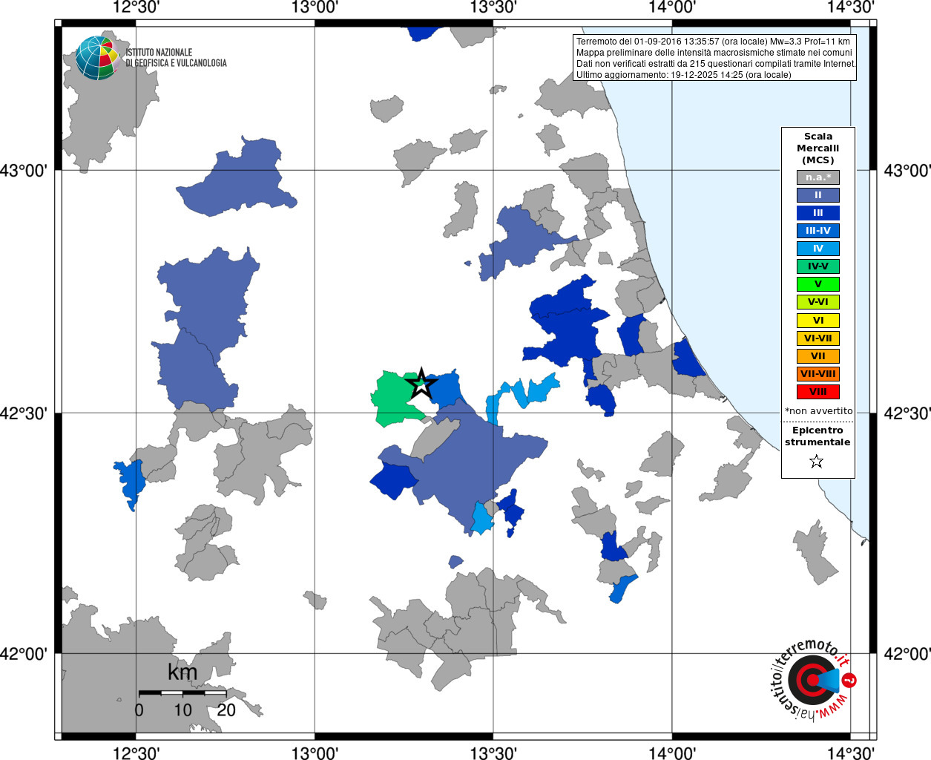Image resolution: width=931 pixels, height=760 pixels.
Task: Select the n.a.* grey legend swatch
Action: pos(818,177)
